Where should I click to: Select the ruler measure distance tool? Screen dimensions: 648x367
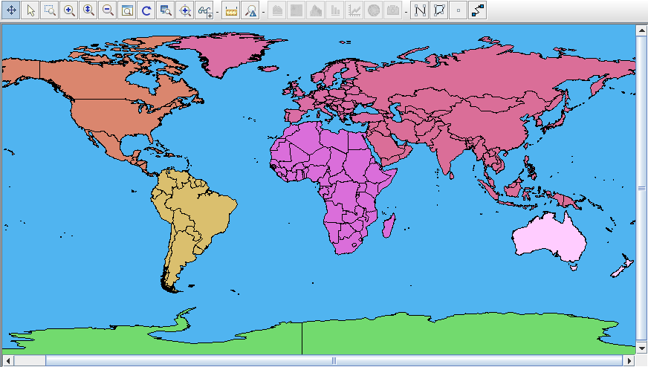[x=231, y=10]
